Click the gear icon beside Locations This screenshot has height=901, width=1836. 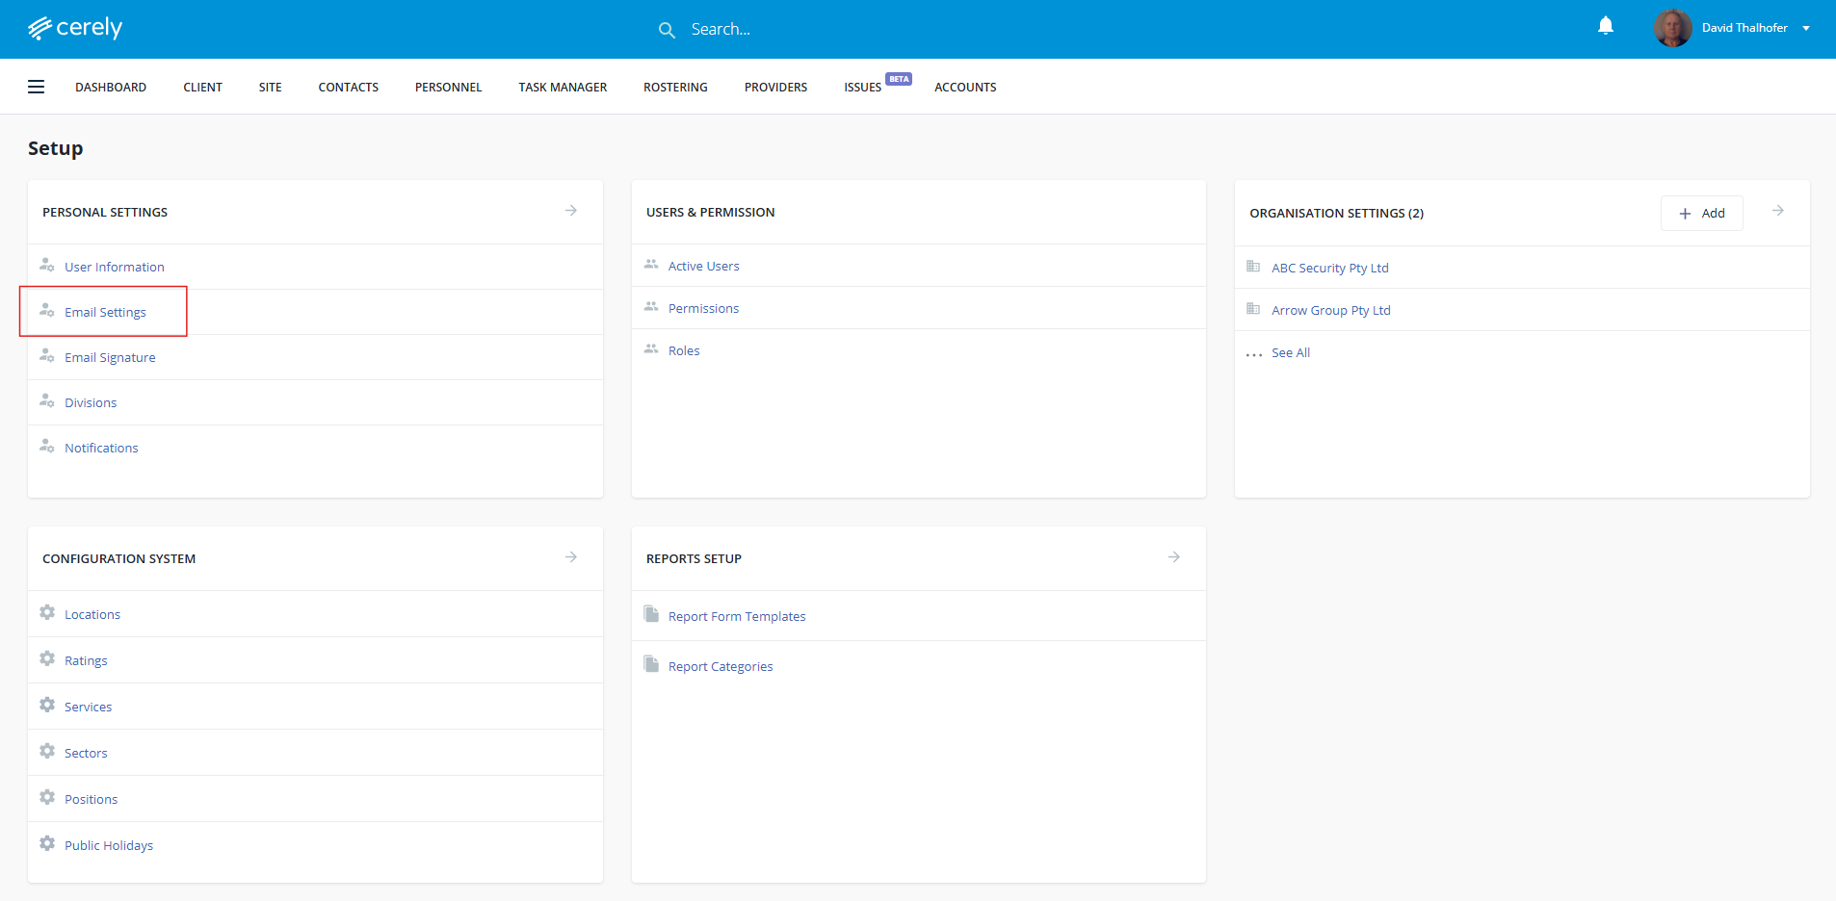click(47, 613)
